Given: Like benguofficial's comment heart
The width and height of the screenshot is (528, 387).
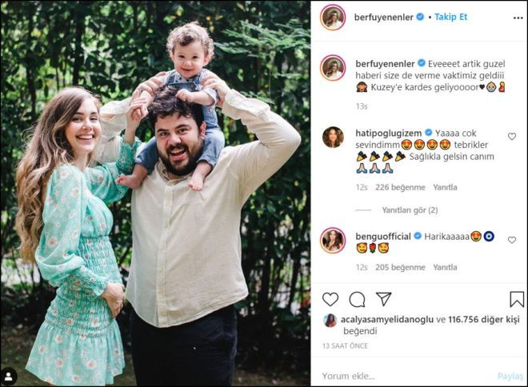Looking at the screenshot, I should point(512,240).
